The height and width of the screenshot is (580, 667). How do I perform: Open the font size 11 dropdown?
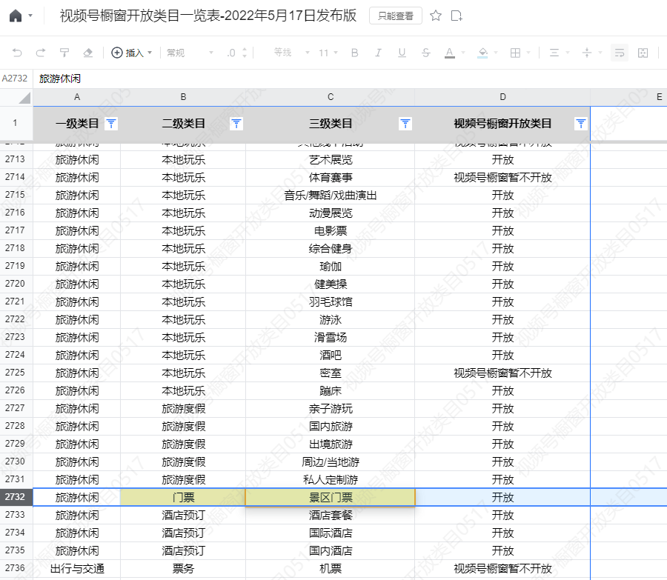pos(328,53)
